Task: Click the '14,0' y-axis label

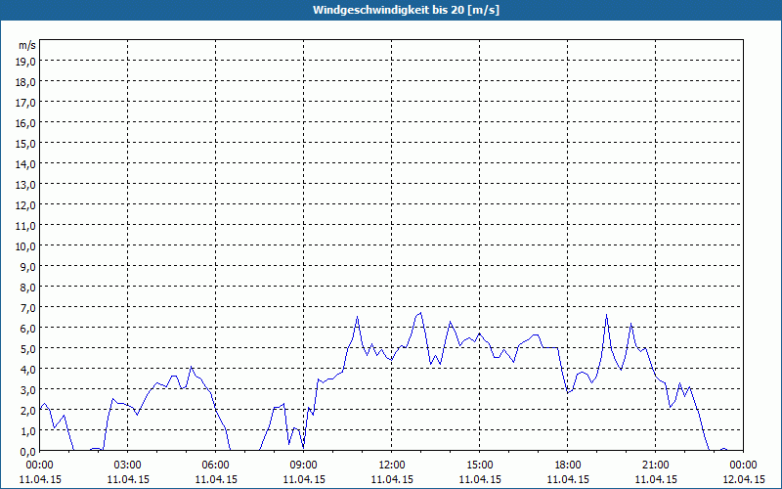Action: point(25,164)
